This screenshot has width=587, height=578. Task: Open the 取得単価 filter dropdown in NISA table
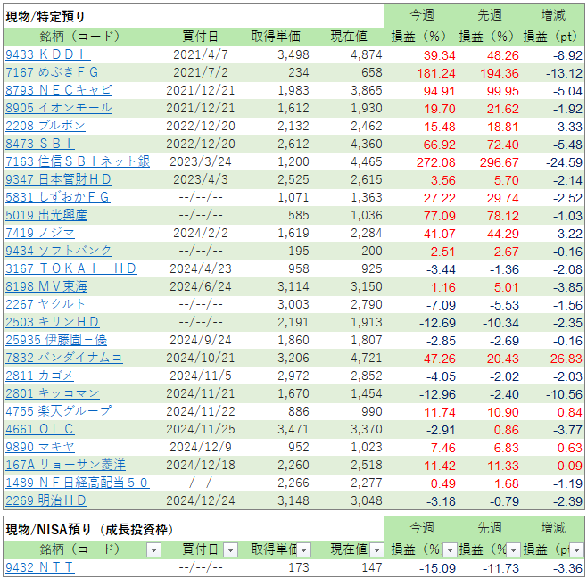point(303,550)
